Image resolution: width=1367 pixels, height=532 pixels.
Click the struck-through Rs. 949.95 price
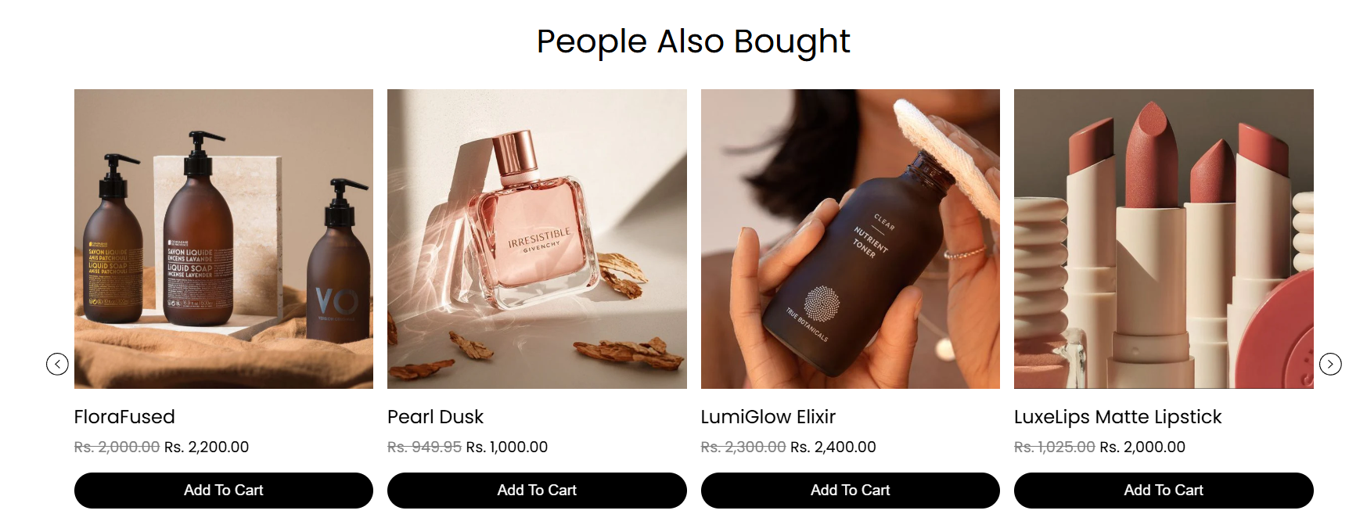[x=425, y=447]
